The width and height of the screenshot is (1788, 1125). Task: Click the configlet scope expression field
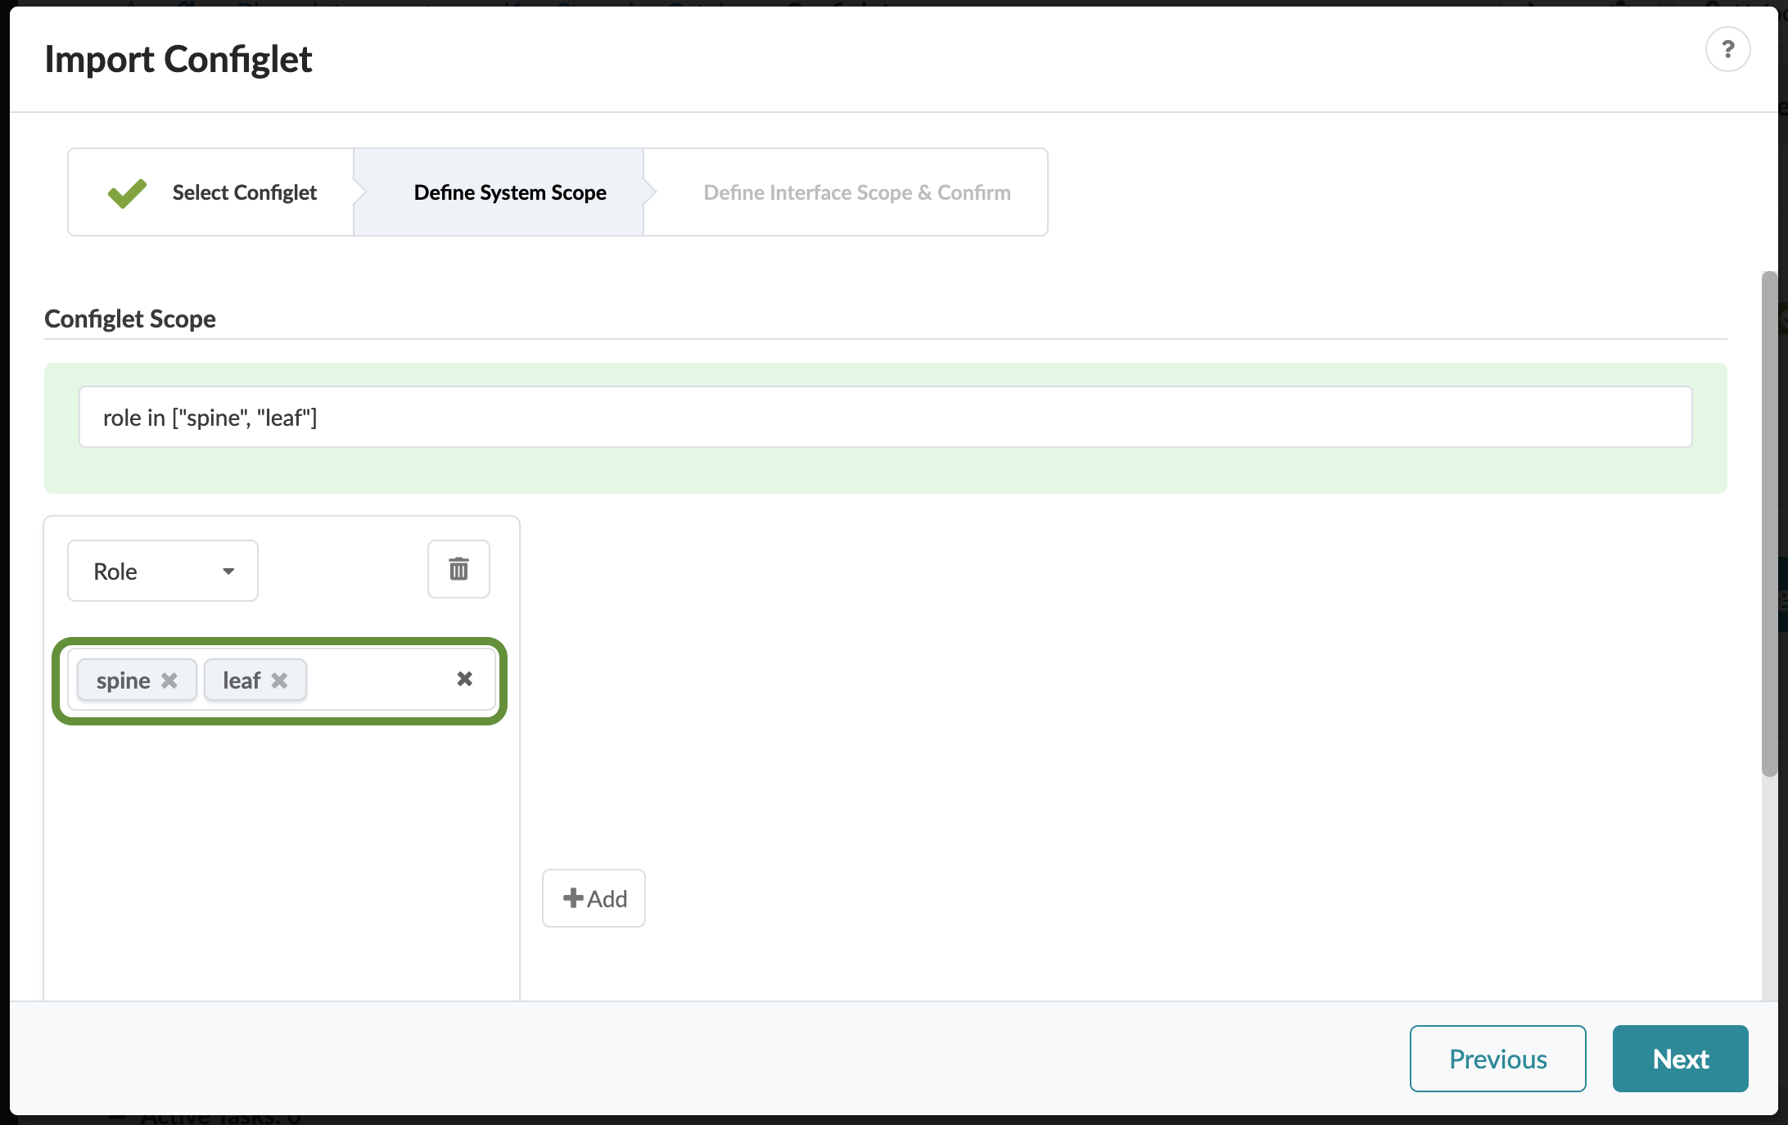885,417
